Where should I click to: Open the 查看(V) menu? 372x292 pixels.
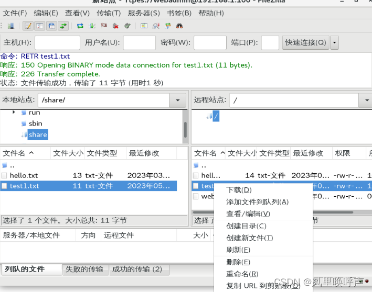(77, 13)
